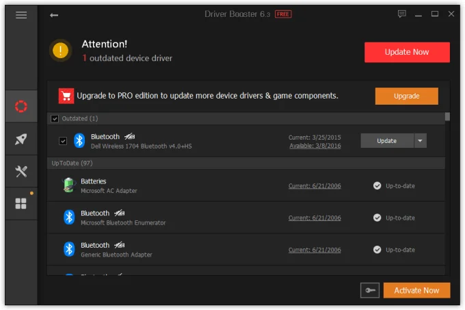
Task: Click the red shopping cart icon
Action: click(66, 96)
